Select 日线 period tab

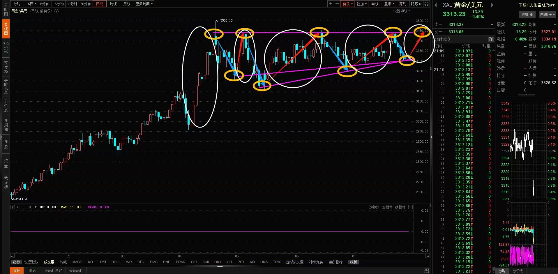click(x=100, y=4)
